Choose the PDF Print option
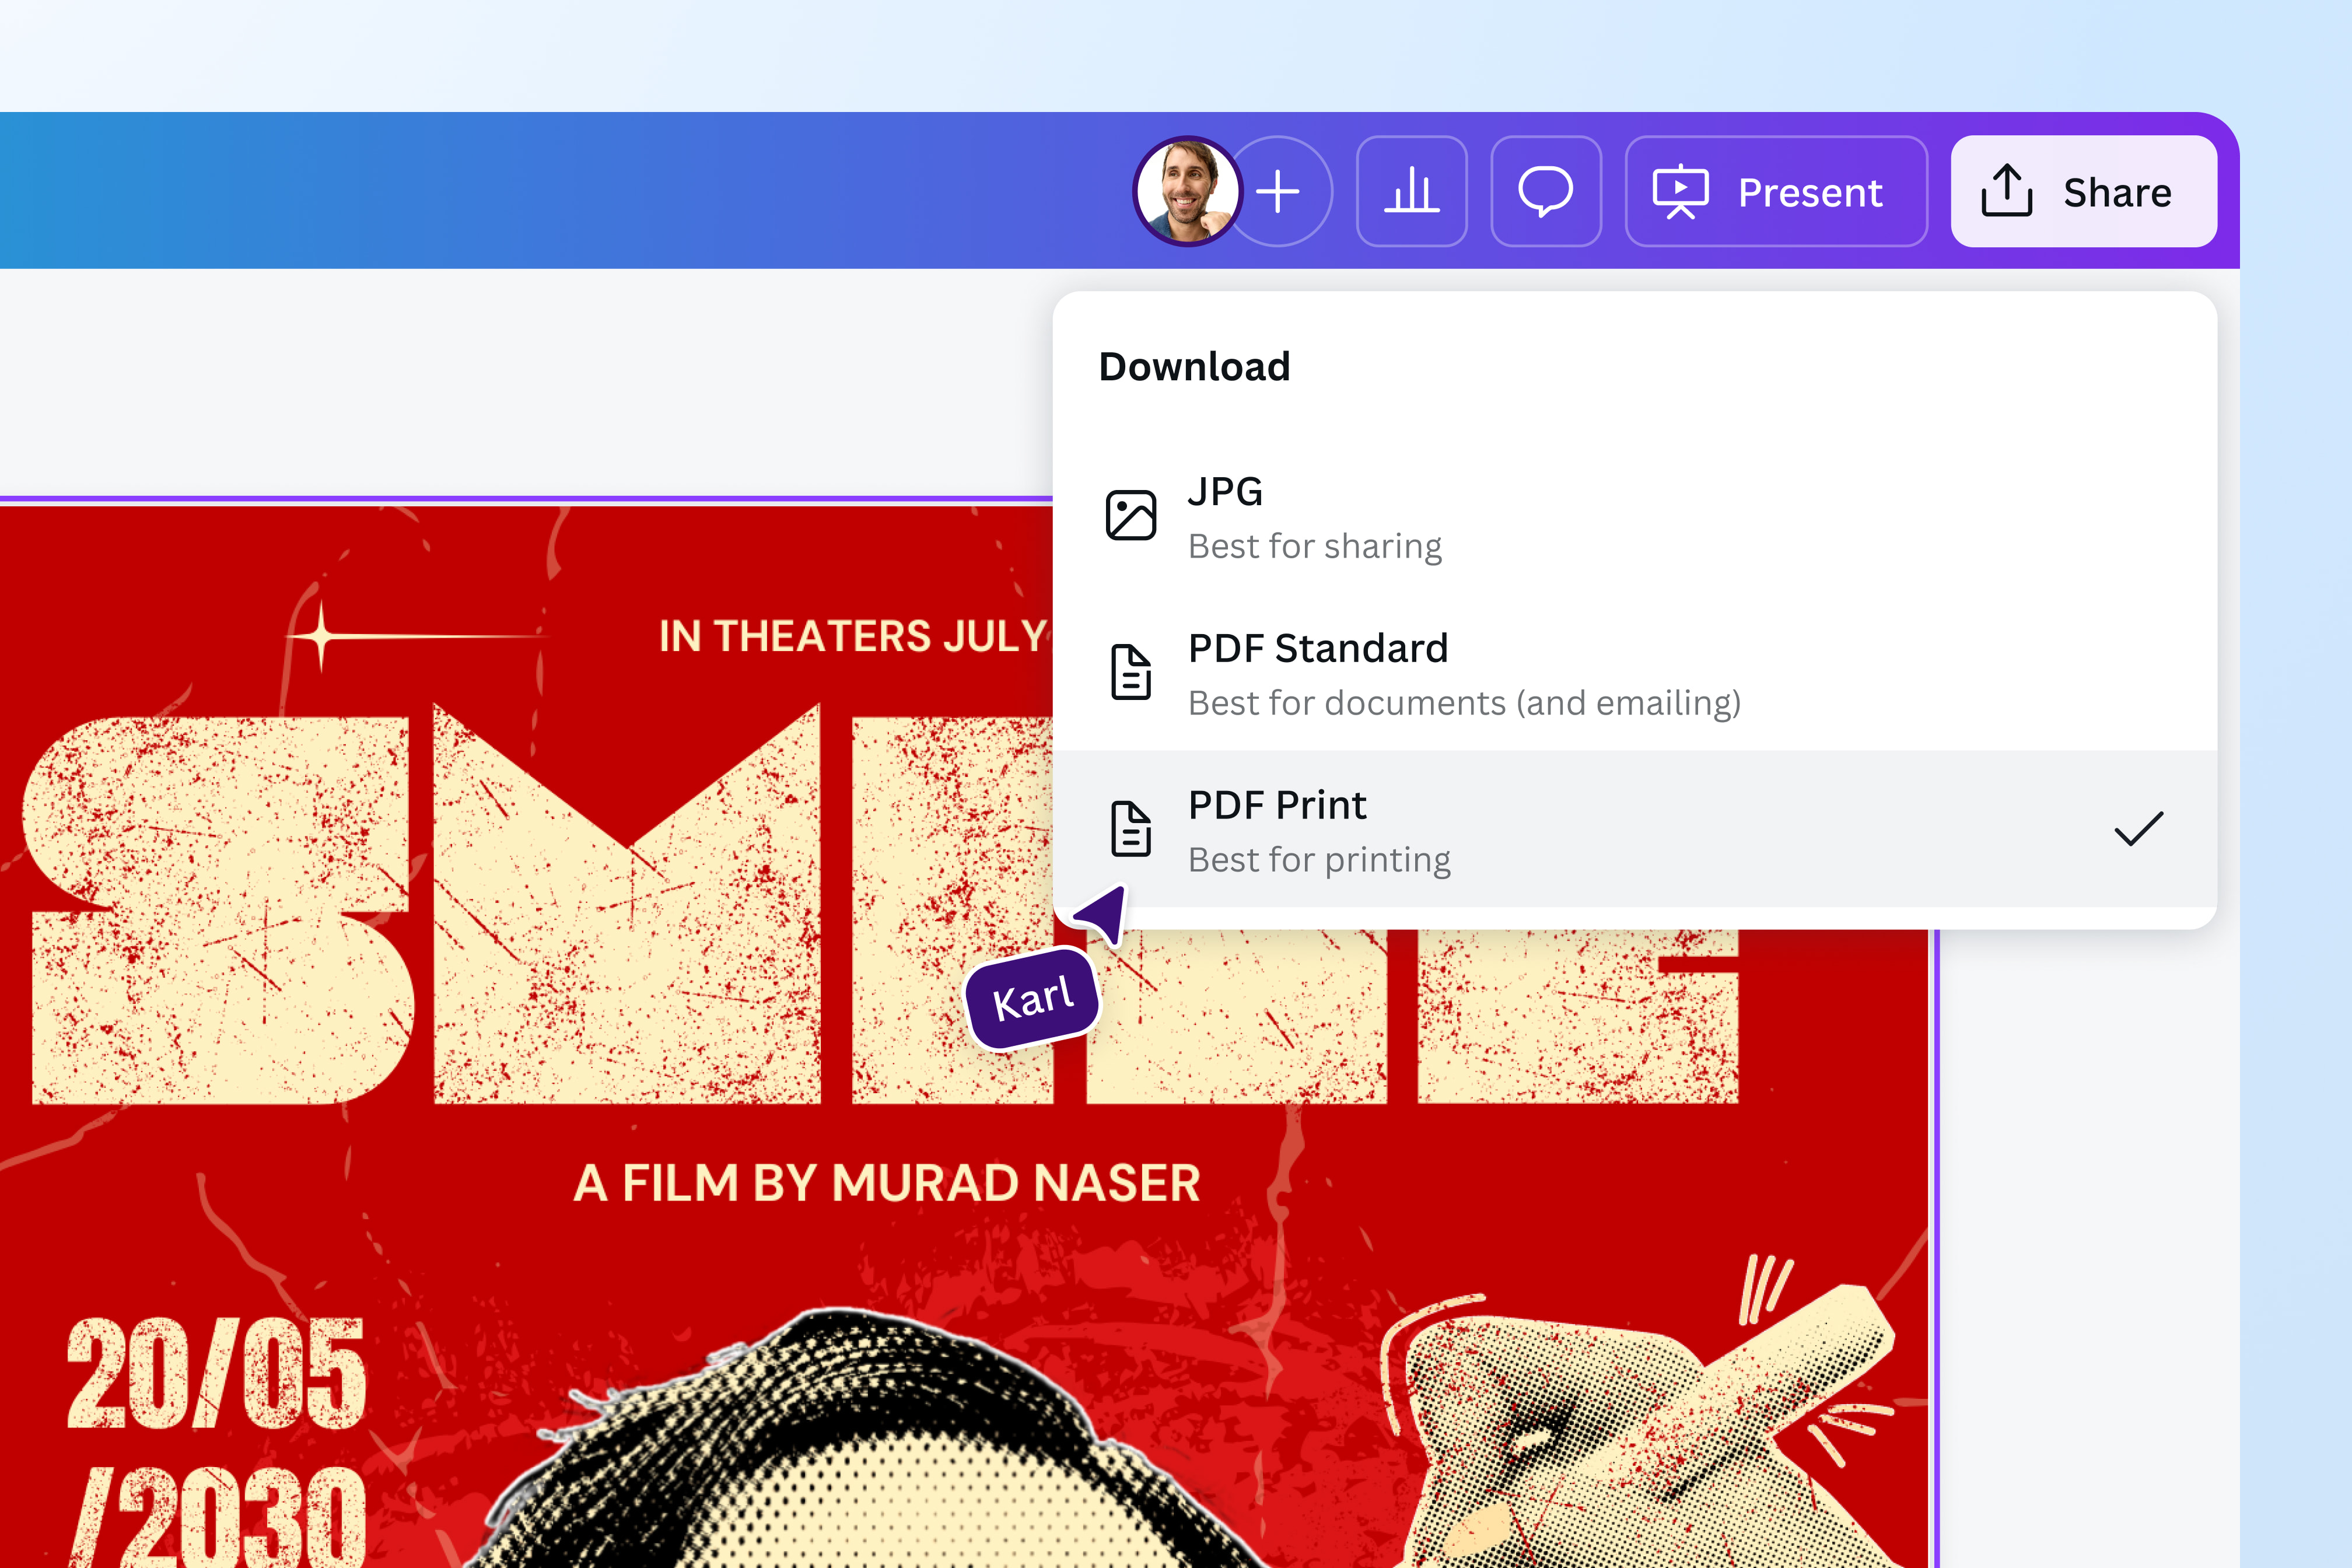 click(1320, 830)
